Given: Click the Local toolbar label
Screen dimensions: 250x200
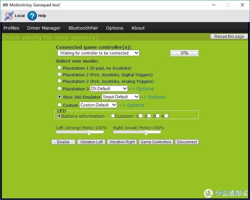Looking at the screenshot, I should click(x=20, y=15).
